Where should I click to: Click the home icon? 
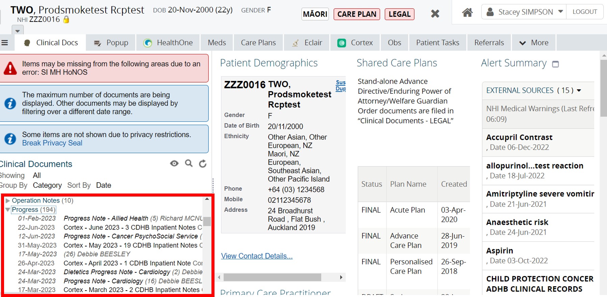point(467,13)
